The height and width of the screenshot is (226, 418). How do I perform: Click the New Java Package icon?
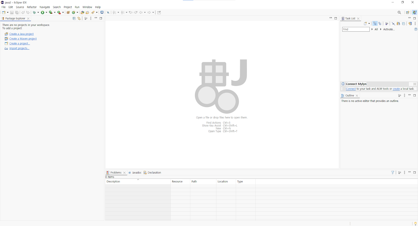click(x=68, y=12)
